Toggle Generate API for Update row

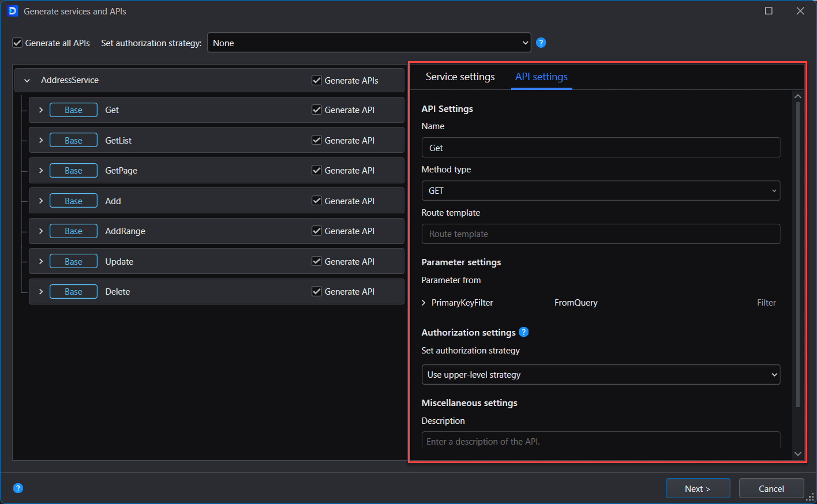click(317, 261)
